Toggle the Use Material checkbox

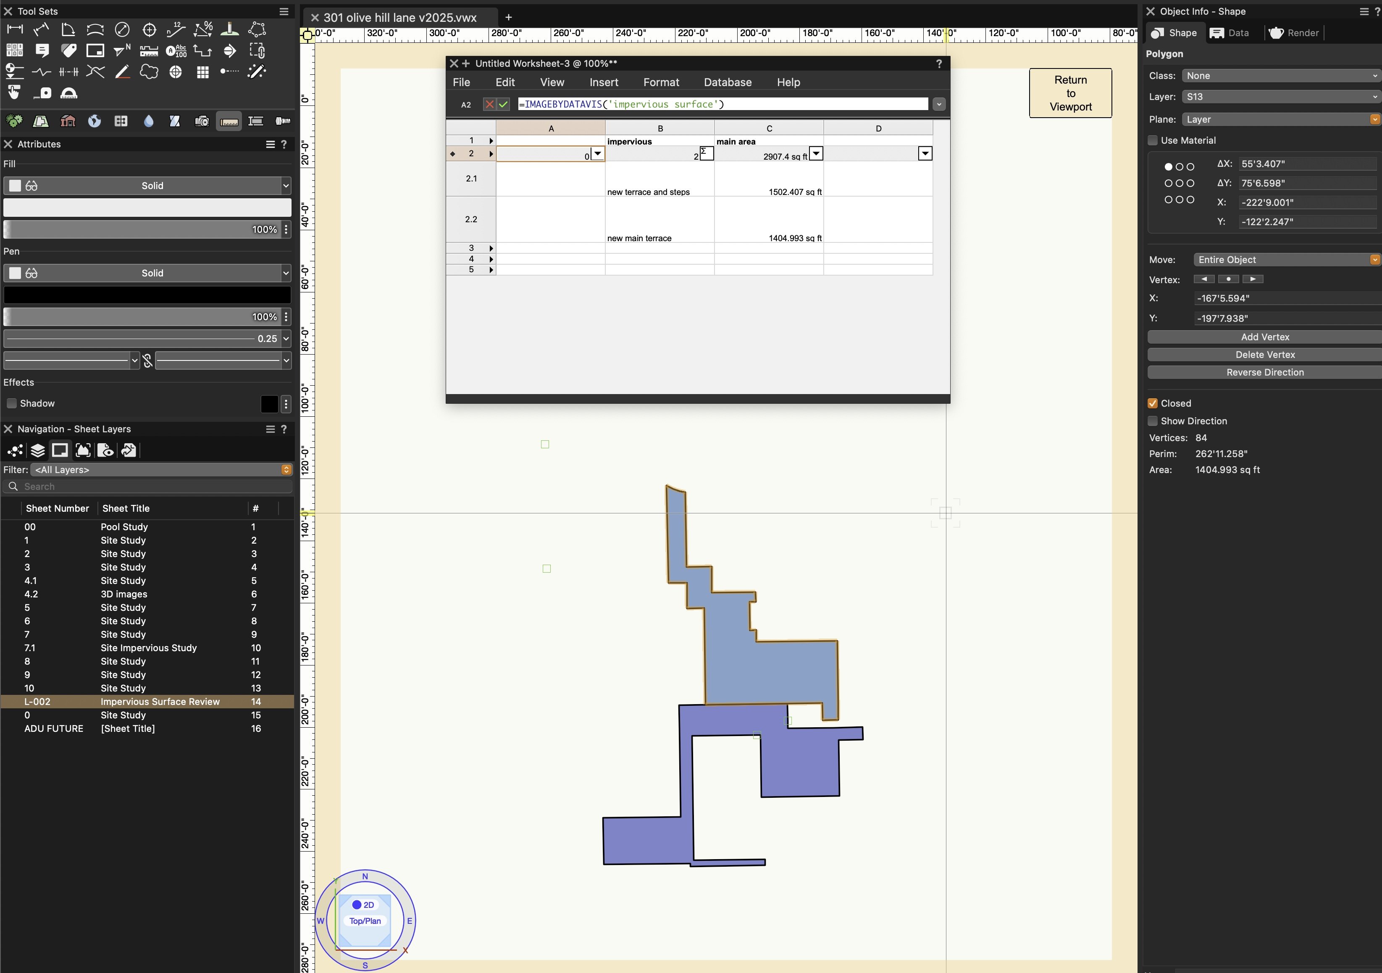pyautogui.click(x=1153, y=140)
